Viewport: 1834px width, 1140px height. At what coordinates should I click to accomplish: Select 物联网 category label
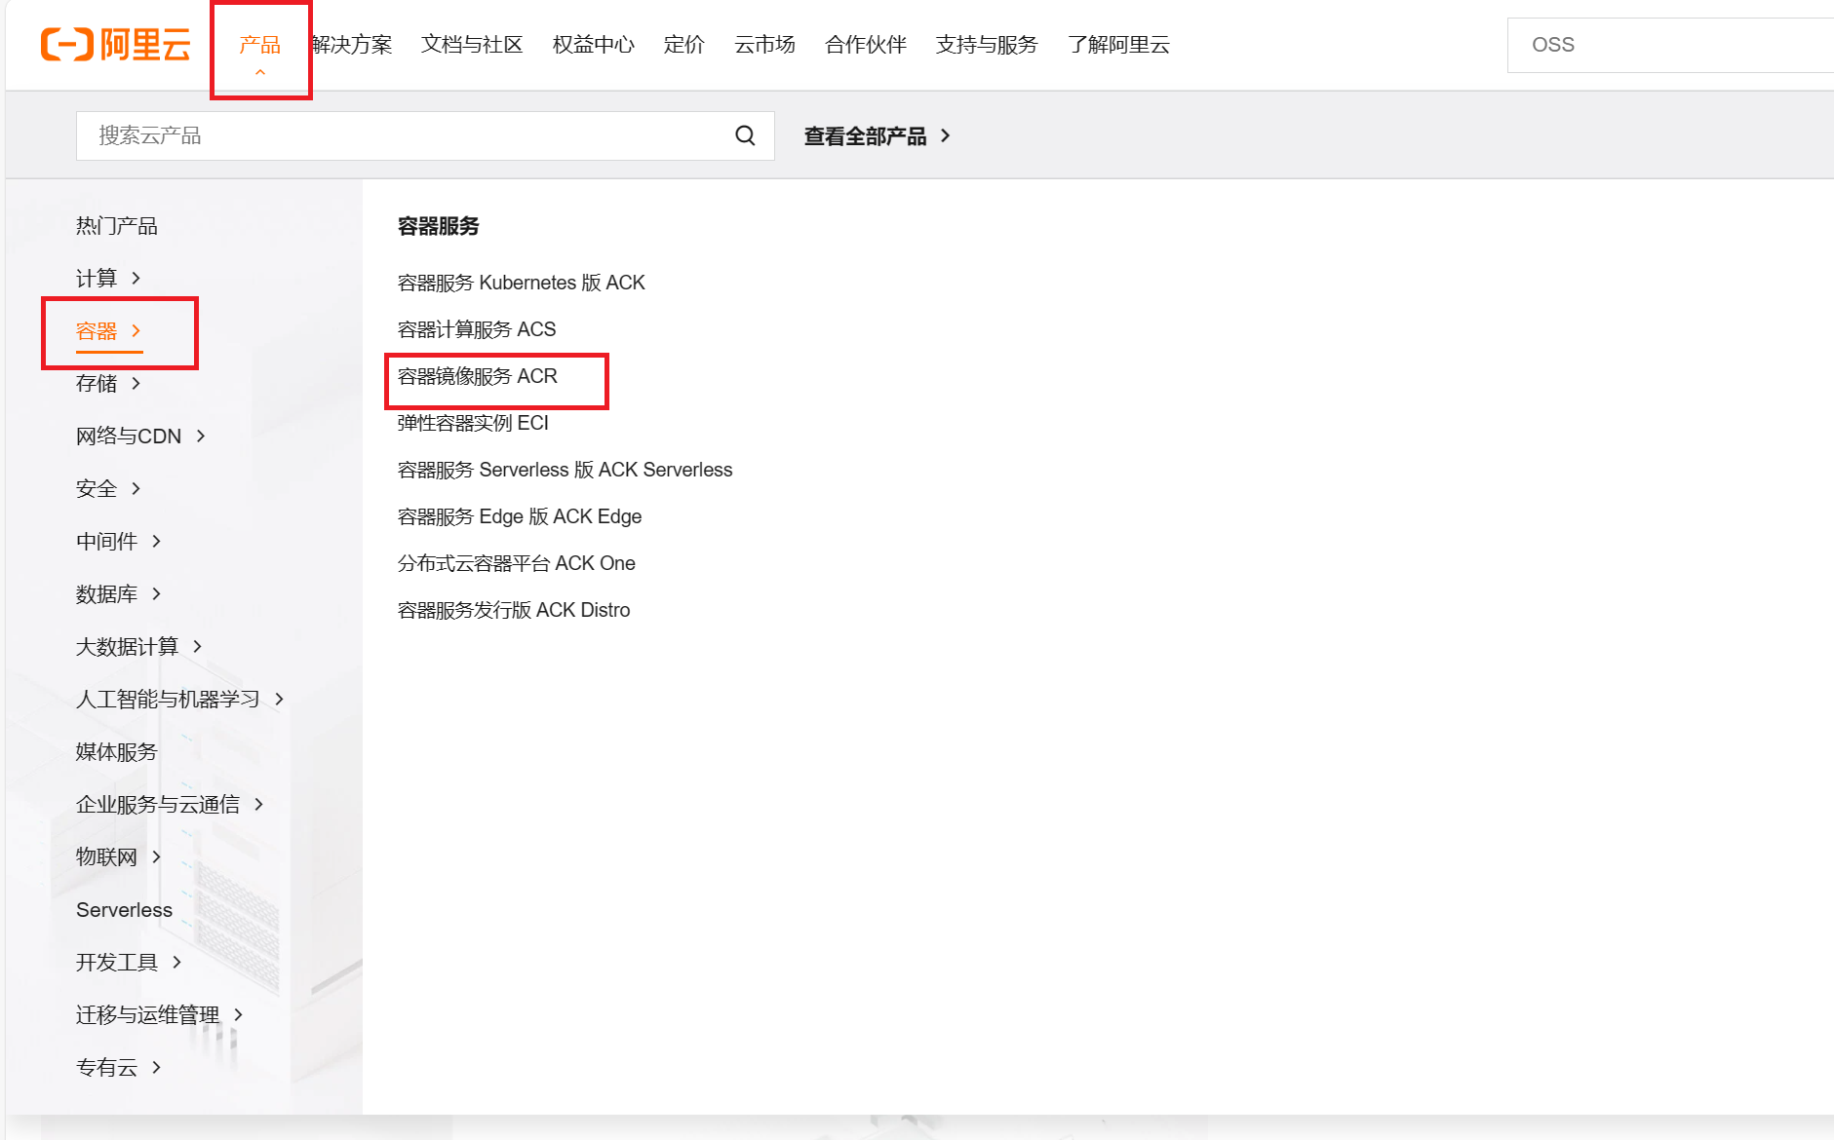106,857
